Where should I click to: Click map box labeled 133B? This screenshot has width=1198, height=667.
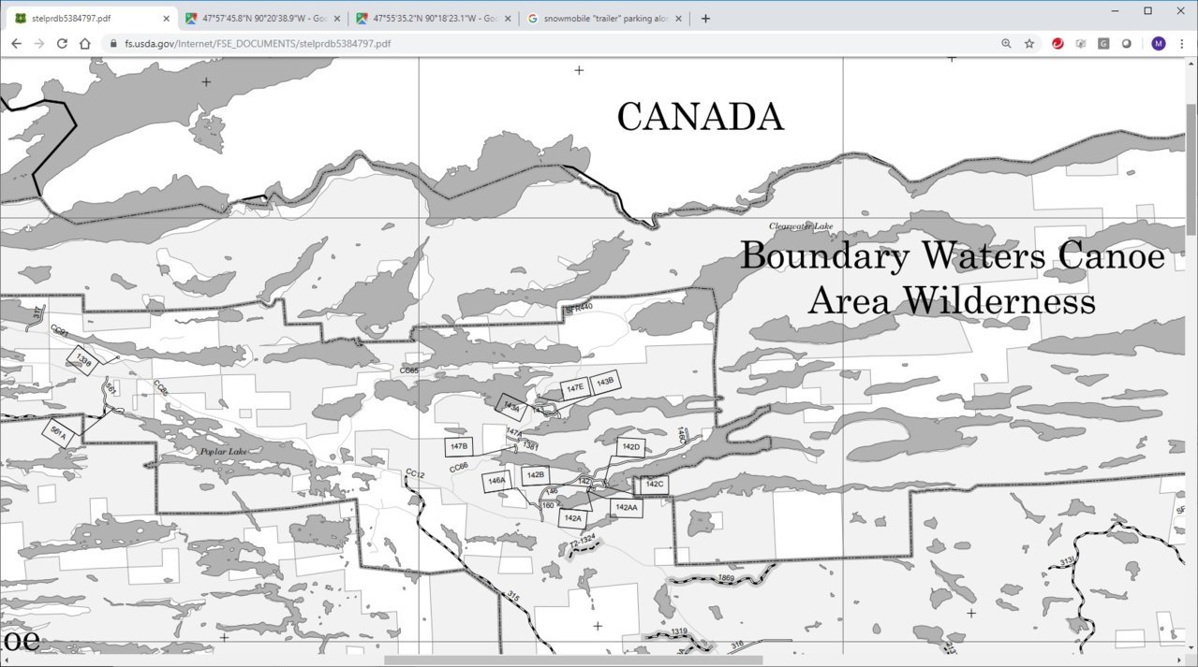82,360
